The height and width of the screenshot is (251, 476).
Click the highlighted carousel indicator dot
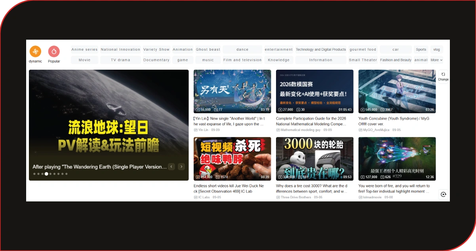(46, 174)
